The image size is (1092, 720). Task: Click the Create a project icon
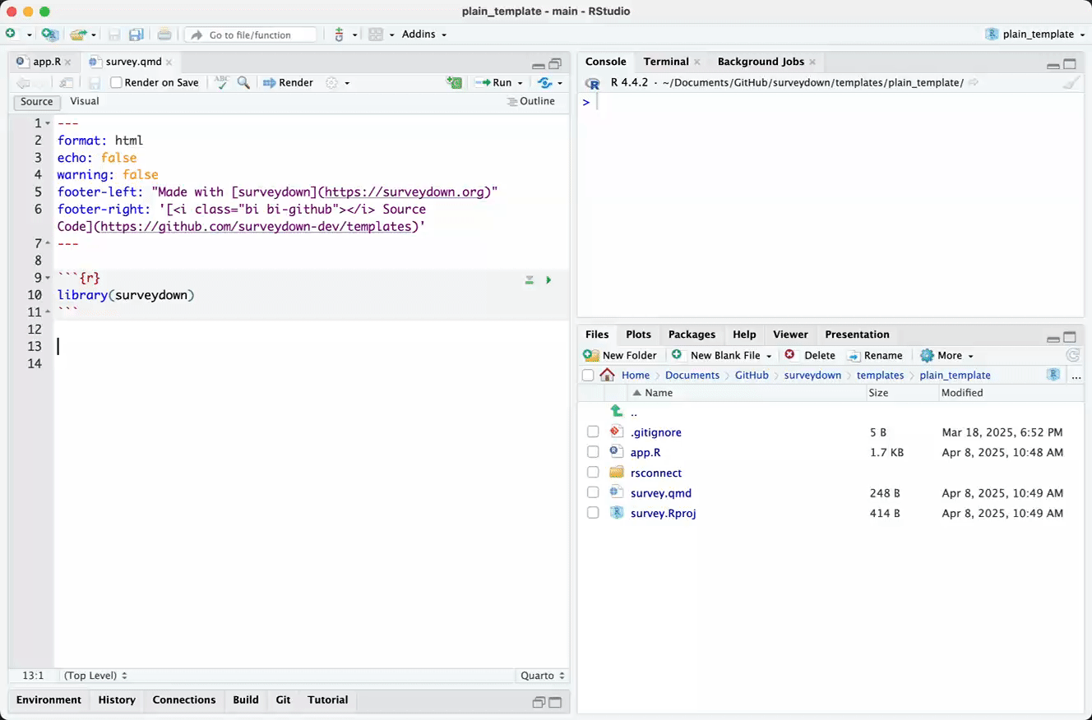click(x=49, y=35)
